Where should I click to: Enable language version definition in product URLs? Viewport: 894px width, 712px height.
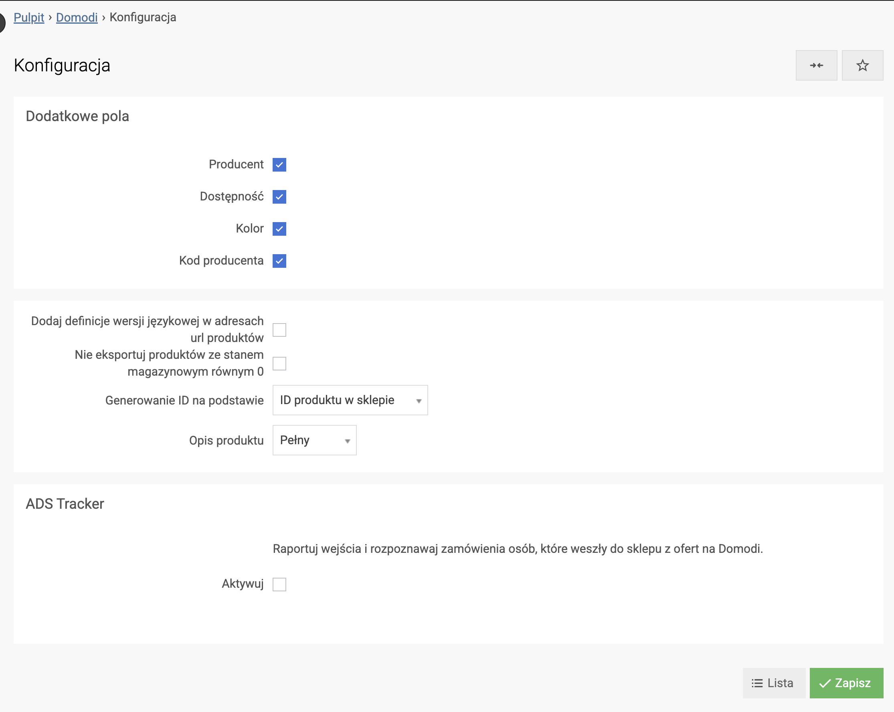tap(279, 330)
